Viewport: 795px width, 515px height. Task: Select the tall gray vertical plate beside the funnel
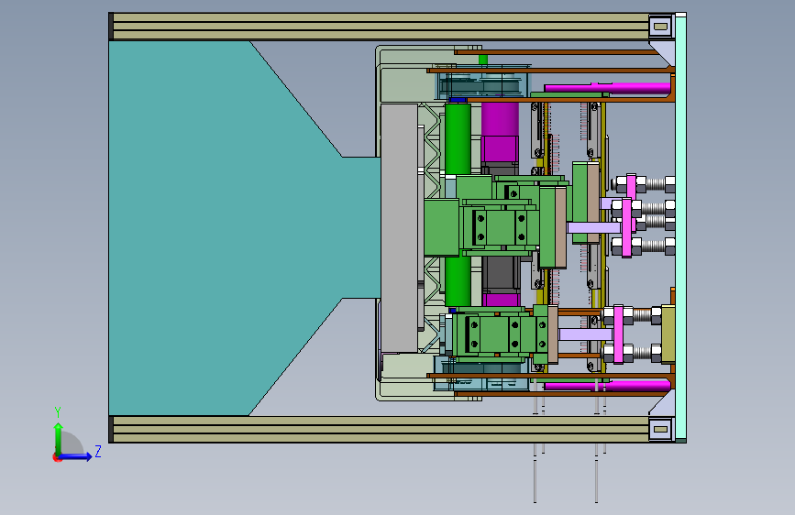tap(400, 228)
